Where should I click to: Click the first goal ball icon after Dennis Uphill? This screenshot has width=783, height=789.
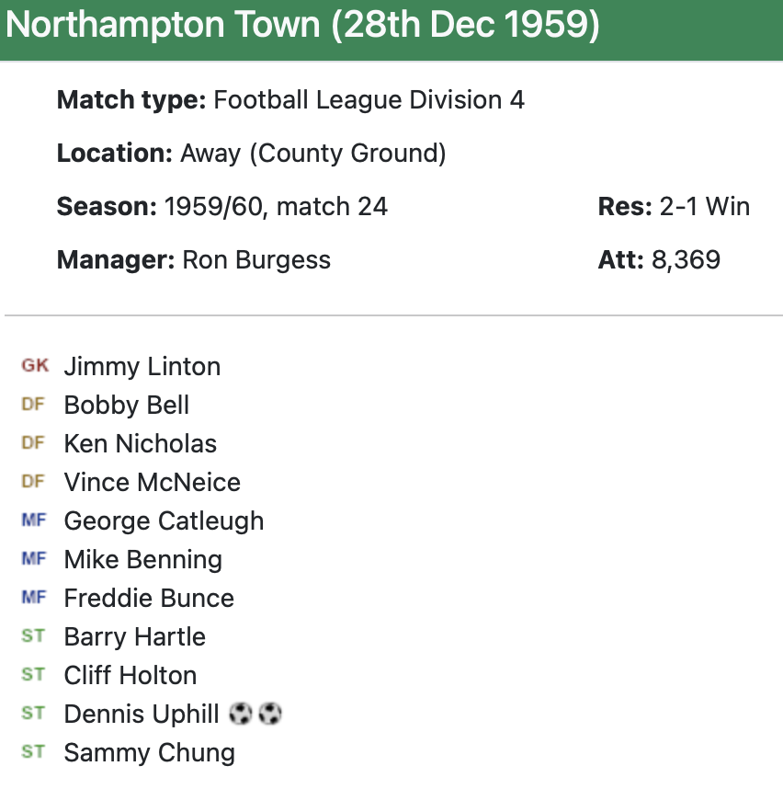(241, 714)
